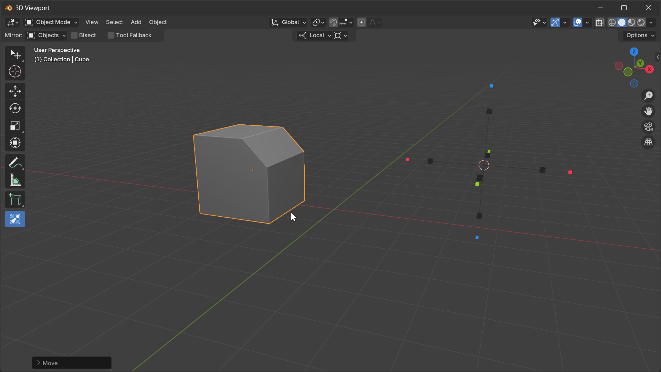Activate the Rotate tool
Image resolution: width=661 pixels, height=372 pixels.
pyautogui.click(x=15, y=108)
